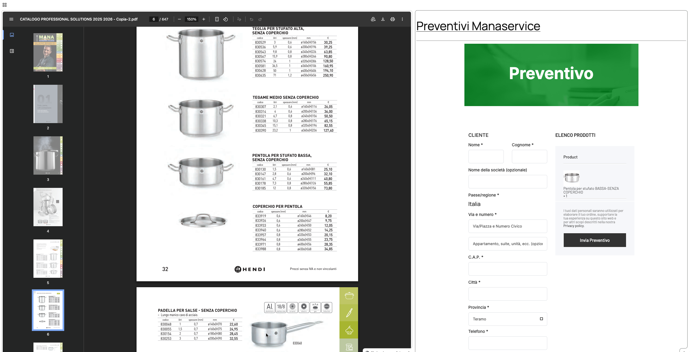Click the redo icon in PDF toolbar

point(260,19)
